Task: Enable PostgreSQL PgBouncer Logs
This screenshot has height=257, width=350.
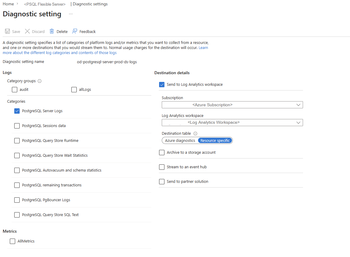Action: pos(17,200)
